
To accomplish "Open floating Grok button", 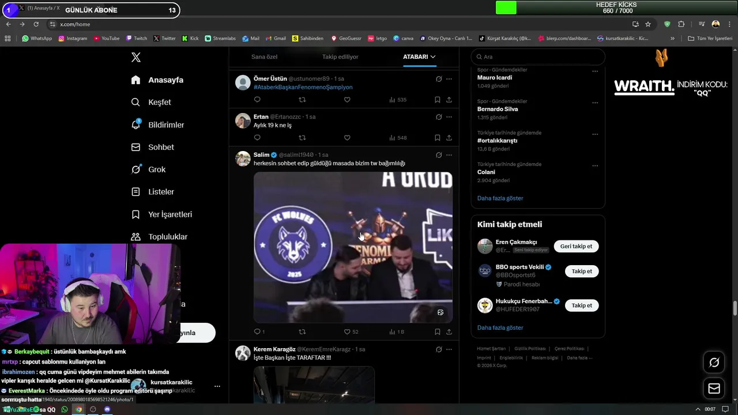I will click(x=714, y=363).
